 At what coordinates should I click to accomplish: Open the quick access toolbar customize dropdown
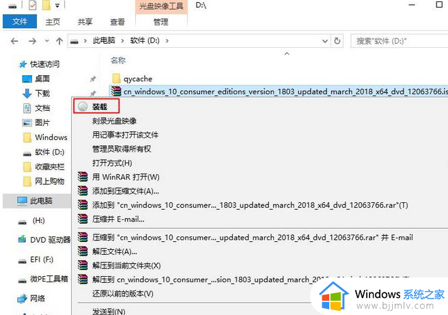pyautogui.click(x=57, y=5)
